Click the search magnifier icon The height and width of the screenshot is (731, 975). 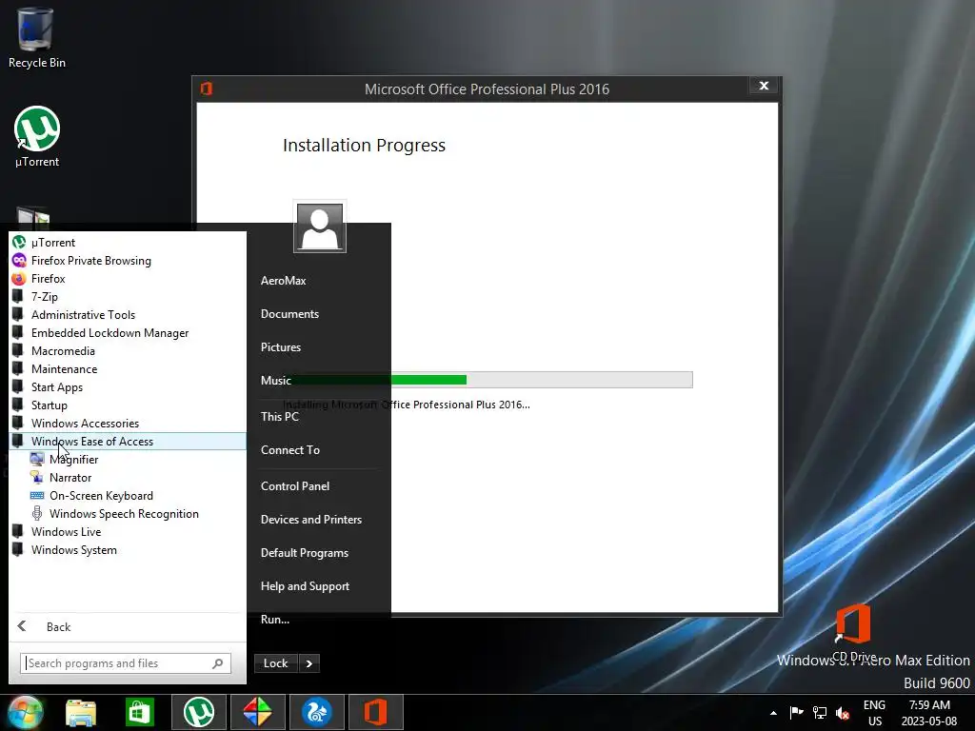tap(218, 663)
